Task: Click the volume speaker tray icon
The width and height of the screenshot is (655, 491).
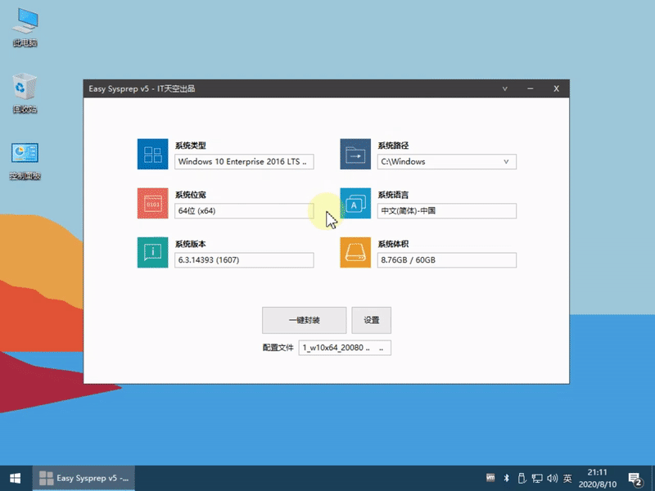Action: [552, 478]
